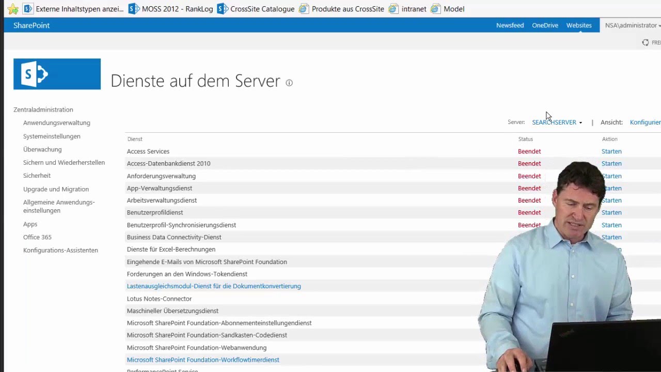Open the SEARCHSERVER server dropdown
This screenshot has width=661, height=372.
(557, 122)
